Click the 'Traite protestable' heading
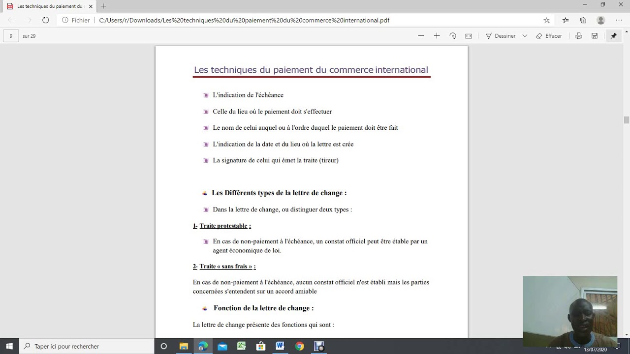630x354 pixels. pos(225,226)
